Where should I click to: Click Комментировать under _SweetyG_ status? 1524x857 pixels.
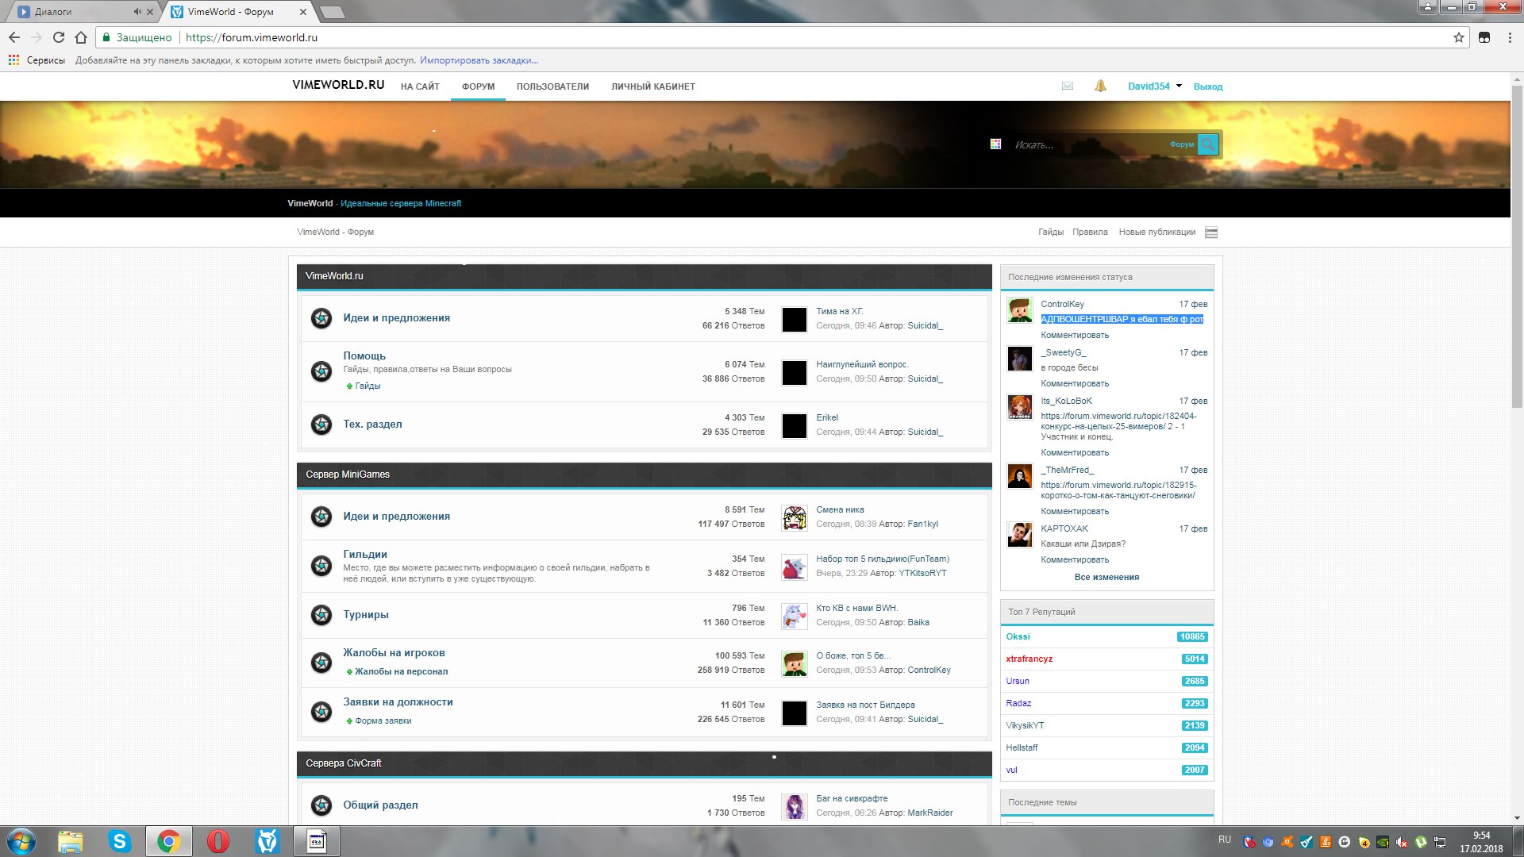click(1075, 383)
